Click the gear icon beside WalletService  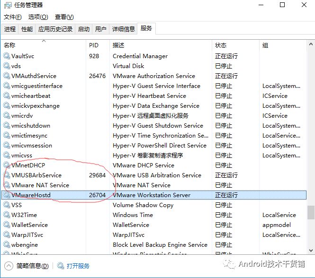[7, 225]
